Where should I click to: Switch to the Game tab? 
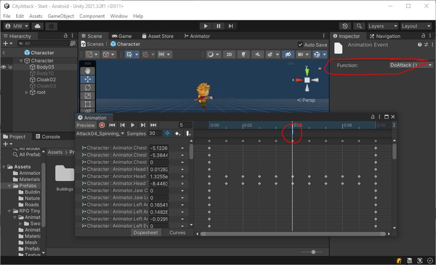click(123, 36)
